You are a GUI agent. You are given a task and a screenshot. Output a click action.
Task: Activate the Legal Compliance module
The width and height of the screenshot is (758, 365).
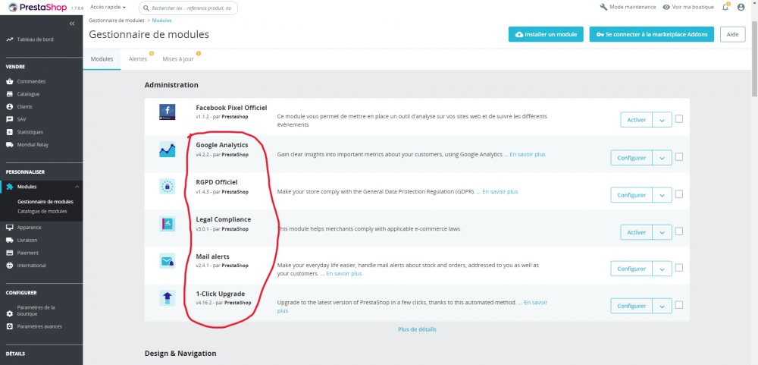(x=636, y=232)
